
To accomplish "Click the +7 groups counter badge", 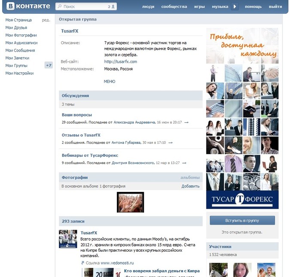I will tap(49, 65).
